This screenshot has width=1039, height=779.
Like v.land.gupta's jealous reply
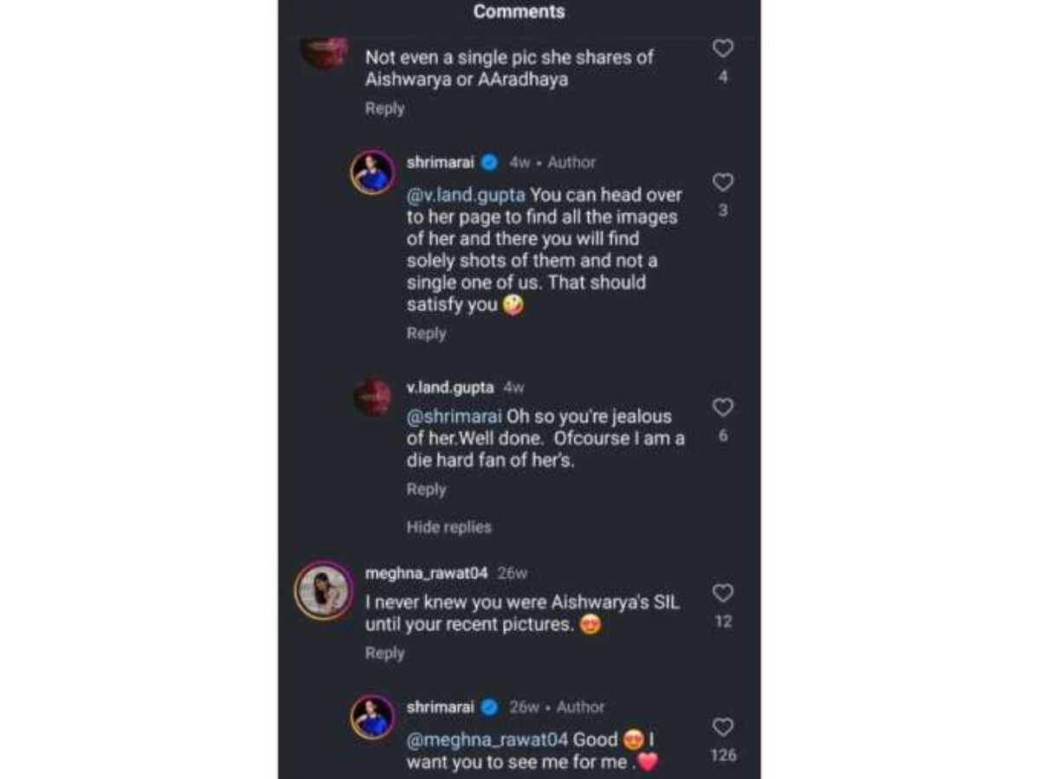click(723, 408)
